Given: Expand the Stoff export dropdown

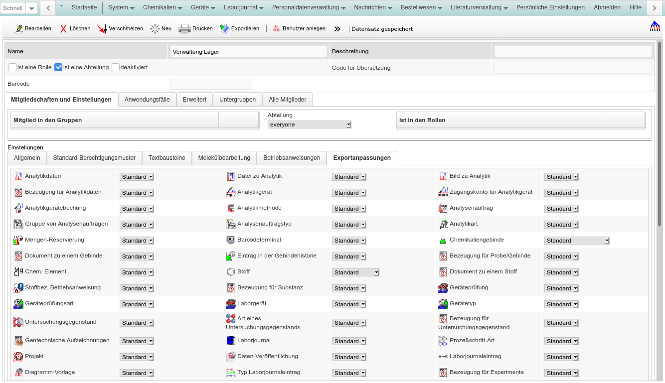Looking at the screenshot, I should (x=355, y=272).
